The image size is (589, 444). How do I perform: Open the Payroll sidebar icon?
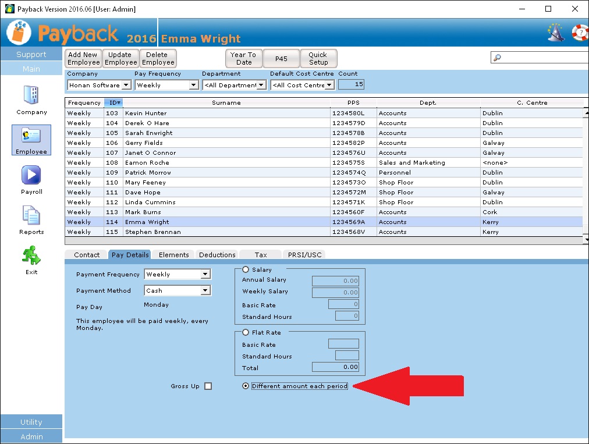[x=31, y=176]
